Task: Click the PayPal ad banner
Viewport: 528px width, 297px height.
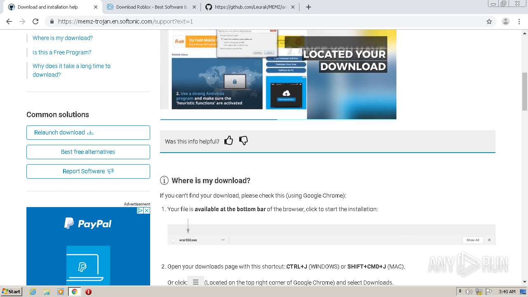Action: click(x=88, y=246)
